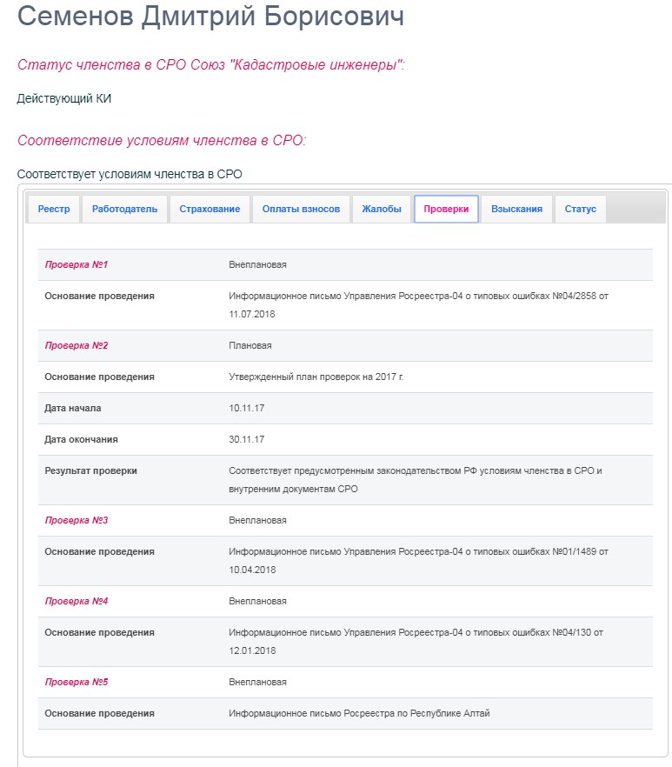
Task: Click the Действующий КИ status text
Action: [64, 98]
